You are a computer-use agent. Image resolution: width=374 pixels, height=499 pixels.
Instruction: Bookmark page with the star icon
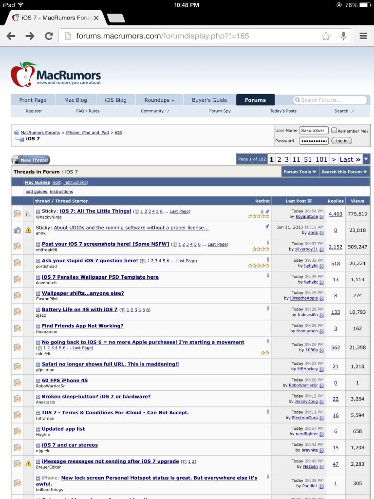click(x=326, y=36)
